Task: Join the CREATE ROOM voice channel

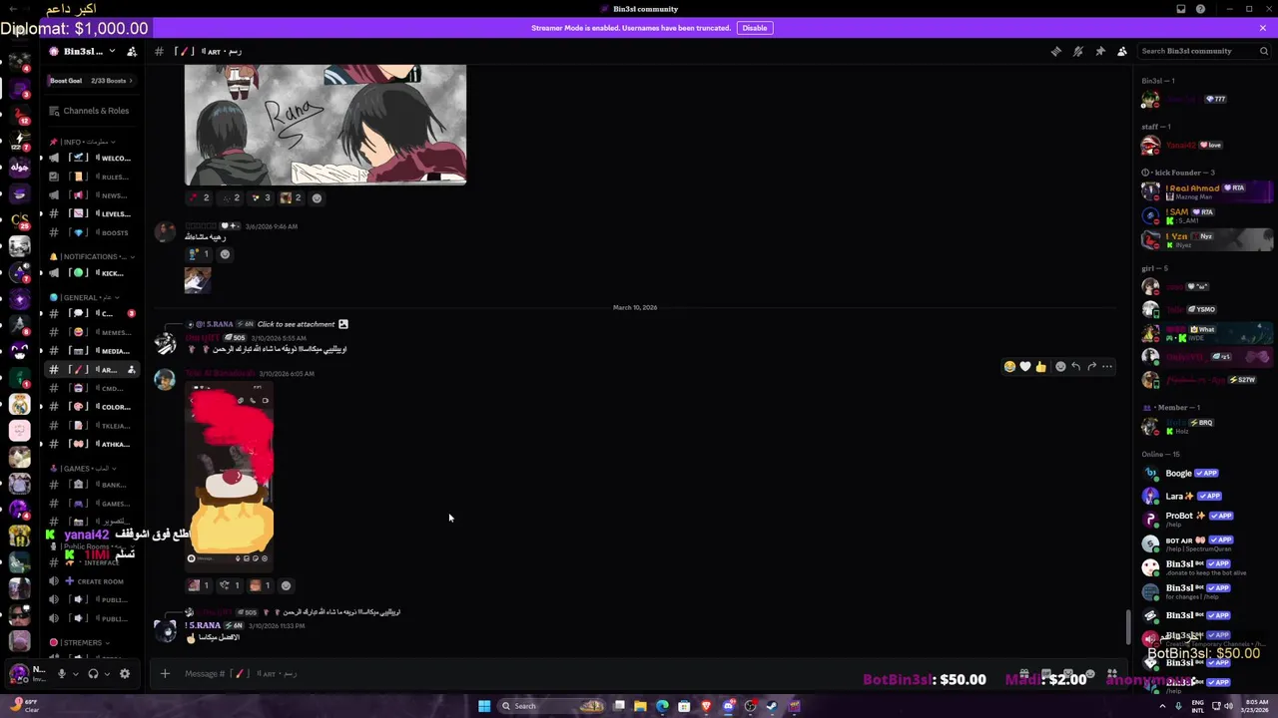Action: [92, 581]
